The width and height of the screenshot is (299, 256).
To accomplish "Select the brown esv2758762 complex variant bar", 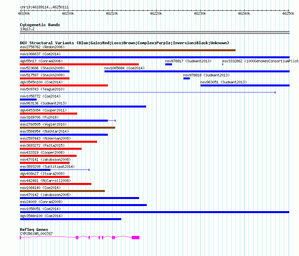I will (128, 50).
